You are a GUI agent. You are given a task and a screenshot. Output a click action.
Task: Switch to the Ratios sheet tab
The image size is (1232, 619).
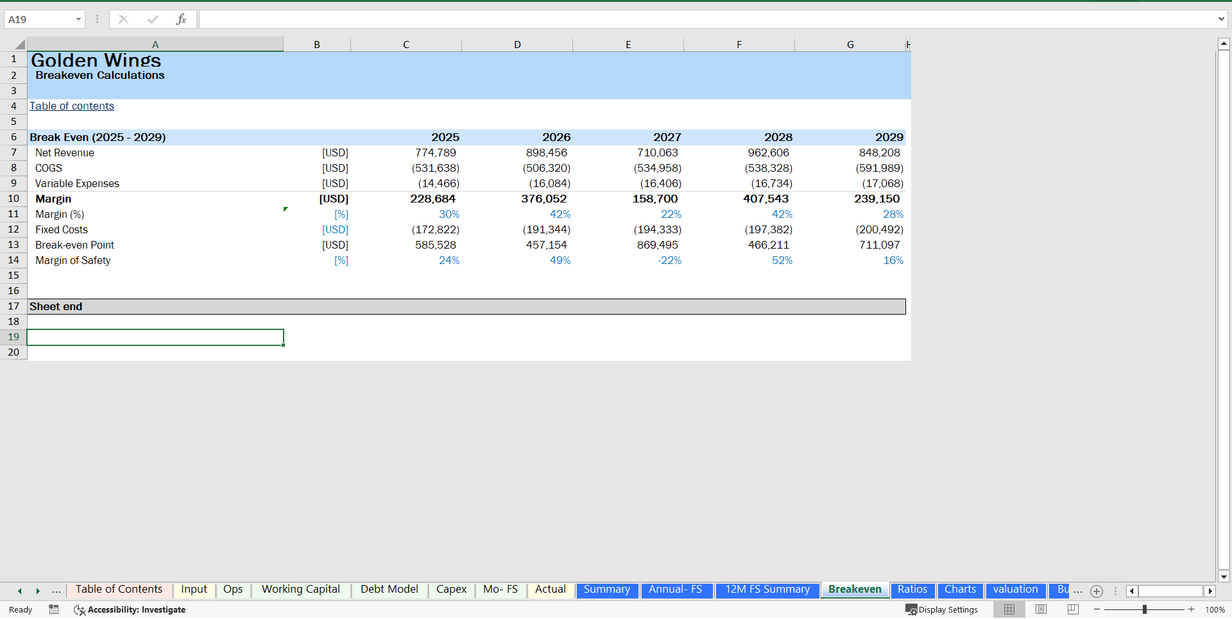(x=912, y=590)
